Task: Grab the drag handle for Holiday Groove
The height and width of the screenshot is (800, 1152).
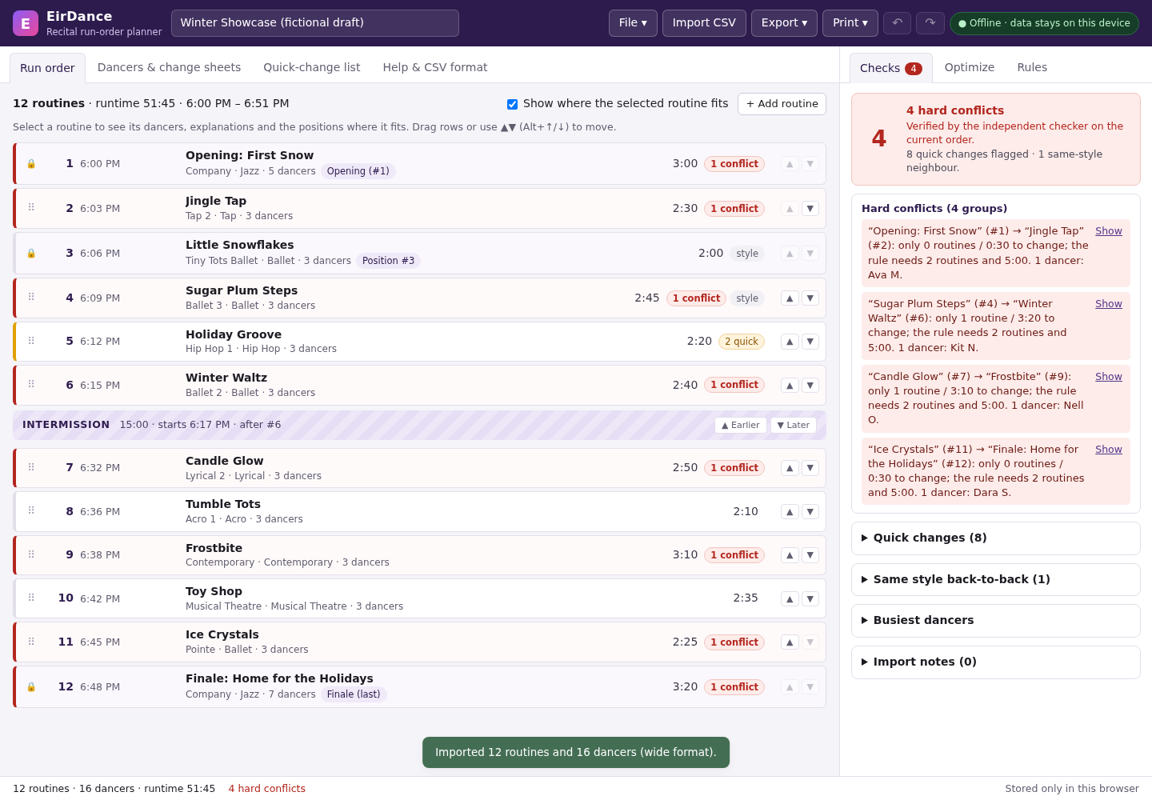Action: [31, 341]
